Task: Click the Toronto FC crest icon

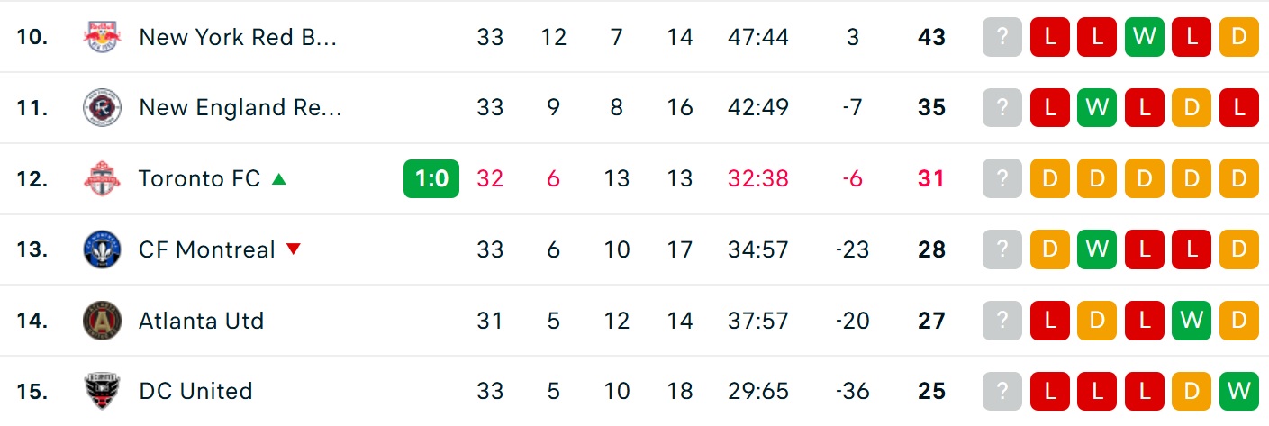Action: coord(101,178)
